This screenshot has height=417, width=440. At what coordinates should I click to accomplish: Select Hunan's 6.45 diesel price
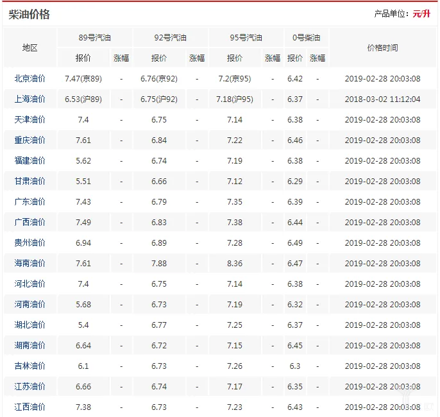[295, 345]
